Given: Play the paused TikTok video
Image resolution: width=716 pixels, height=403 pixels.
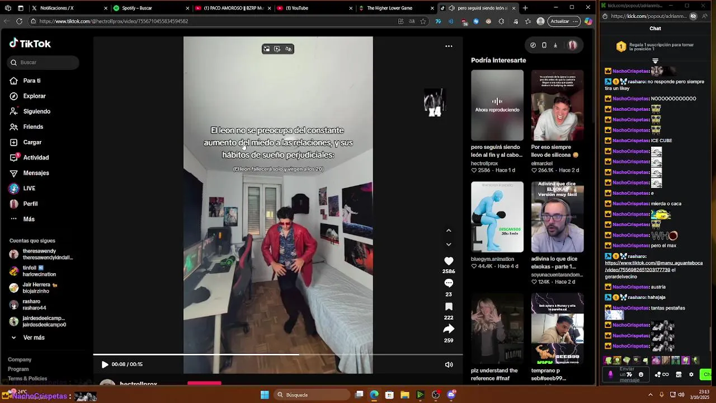Looking at the screenshot, I should coord(105,364).
